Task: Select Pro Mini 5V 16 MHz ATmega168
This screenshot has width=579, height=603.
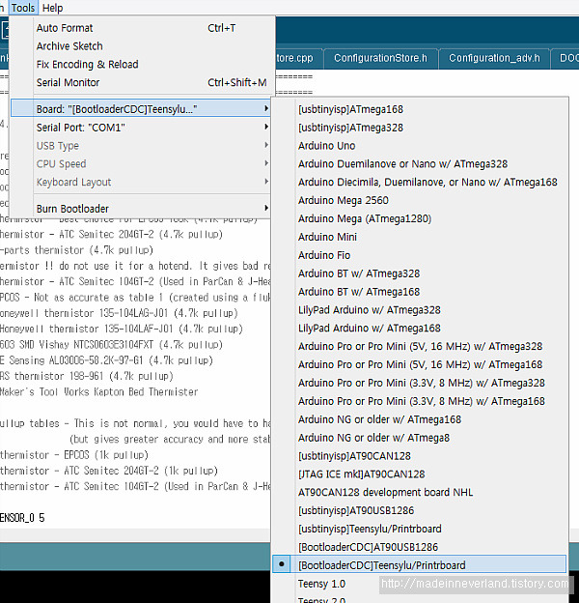Action: point(419,364)
